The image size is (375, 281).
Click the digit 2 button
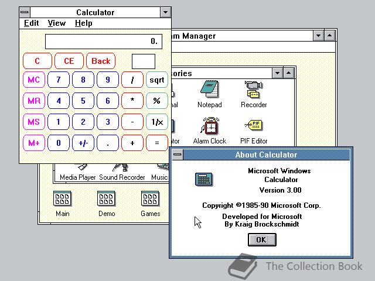click(83, 122)
